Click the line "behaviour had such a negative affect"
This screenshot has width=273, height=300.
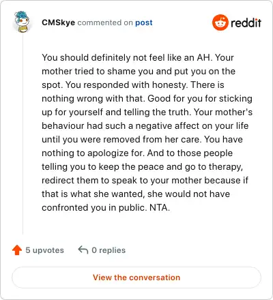[x=145, y=125]
